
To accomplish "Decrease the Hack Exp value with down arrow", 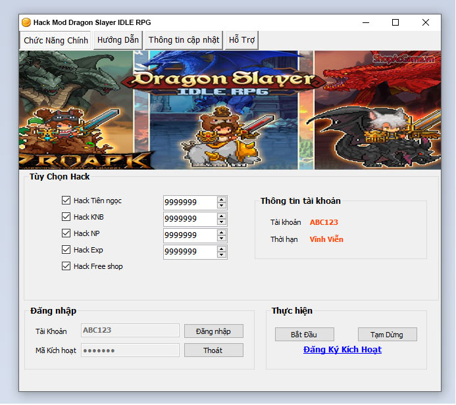I will coord(222,255).
